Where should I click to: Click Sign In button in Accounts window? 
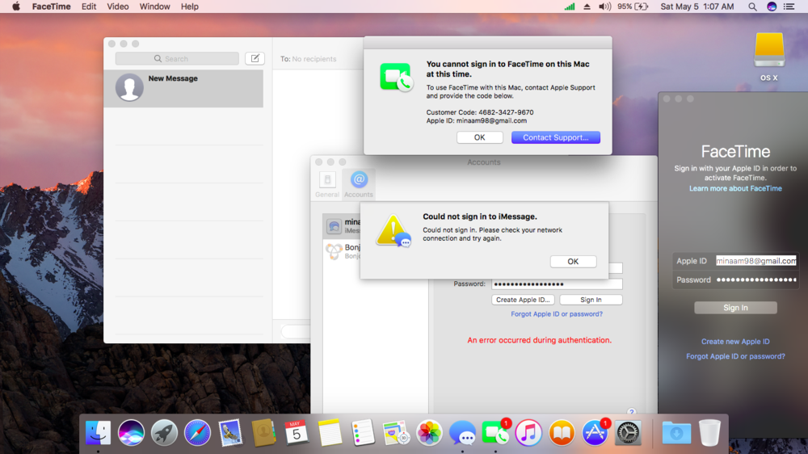[591, 300]
